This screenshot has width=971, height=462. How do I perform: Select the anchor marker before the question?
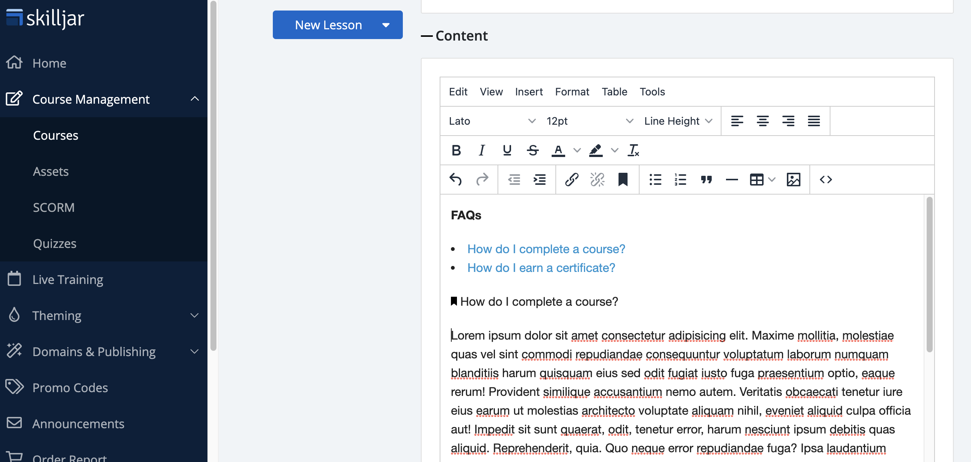454,302
